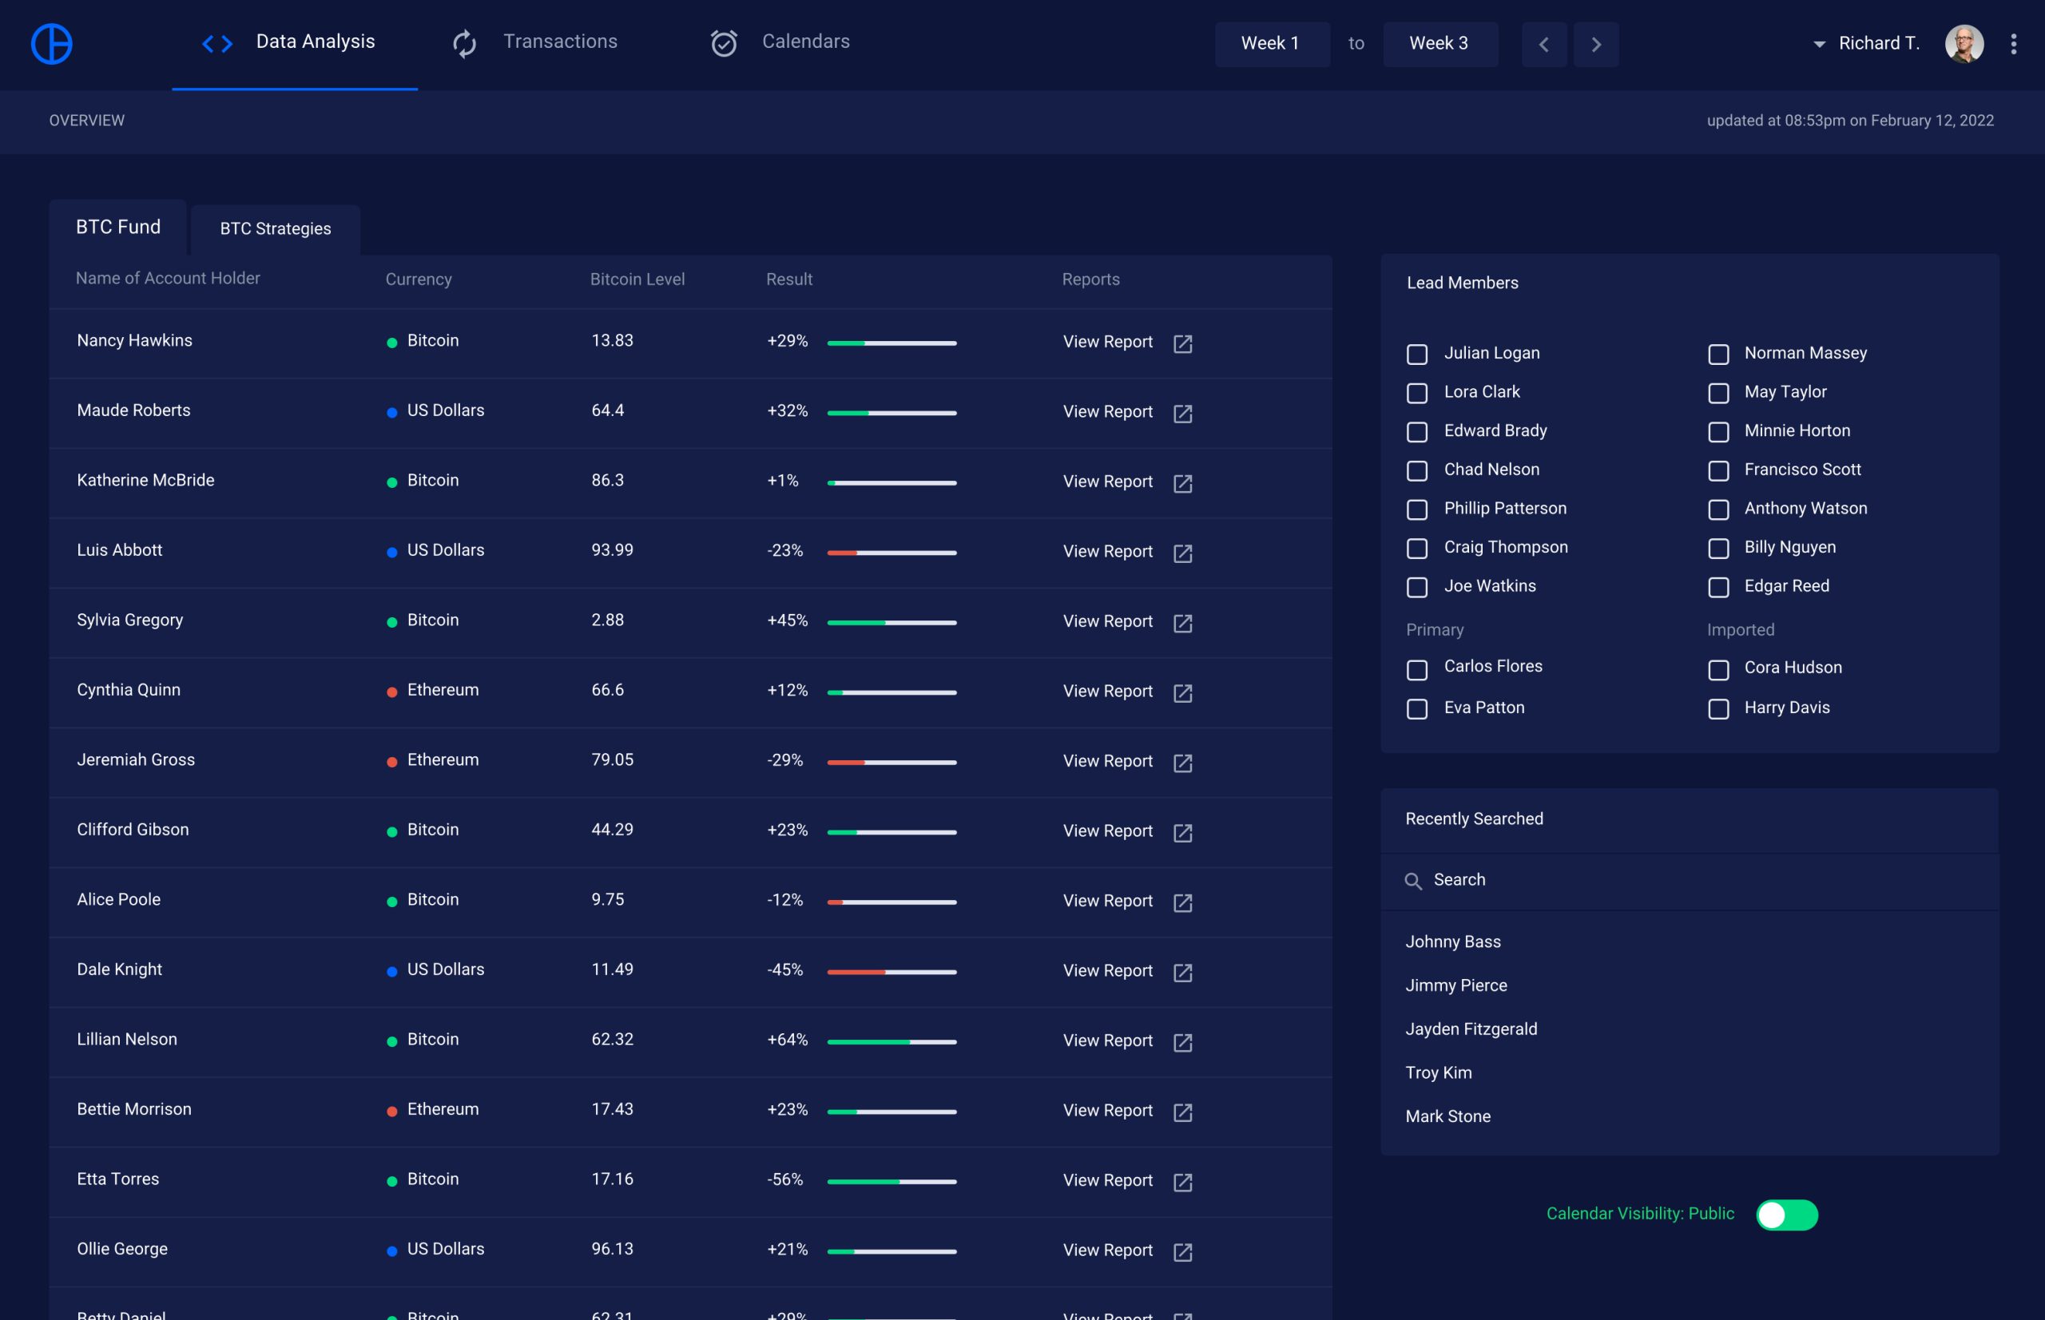Open external report icon for Maude Roberts
This screenshot has height=1320, width=2045.
click(x=1182, y=414)
